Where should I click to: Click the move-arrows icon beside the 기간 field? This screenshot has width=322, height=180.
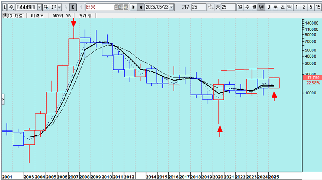[x=210, y=7]
